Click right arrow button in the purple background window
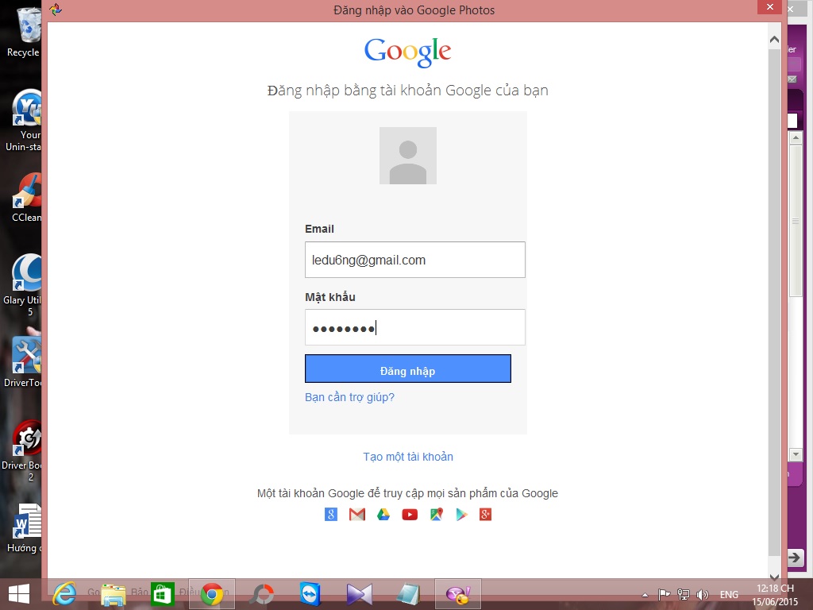813x610 pixels. tap(794, 558)
